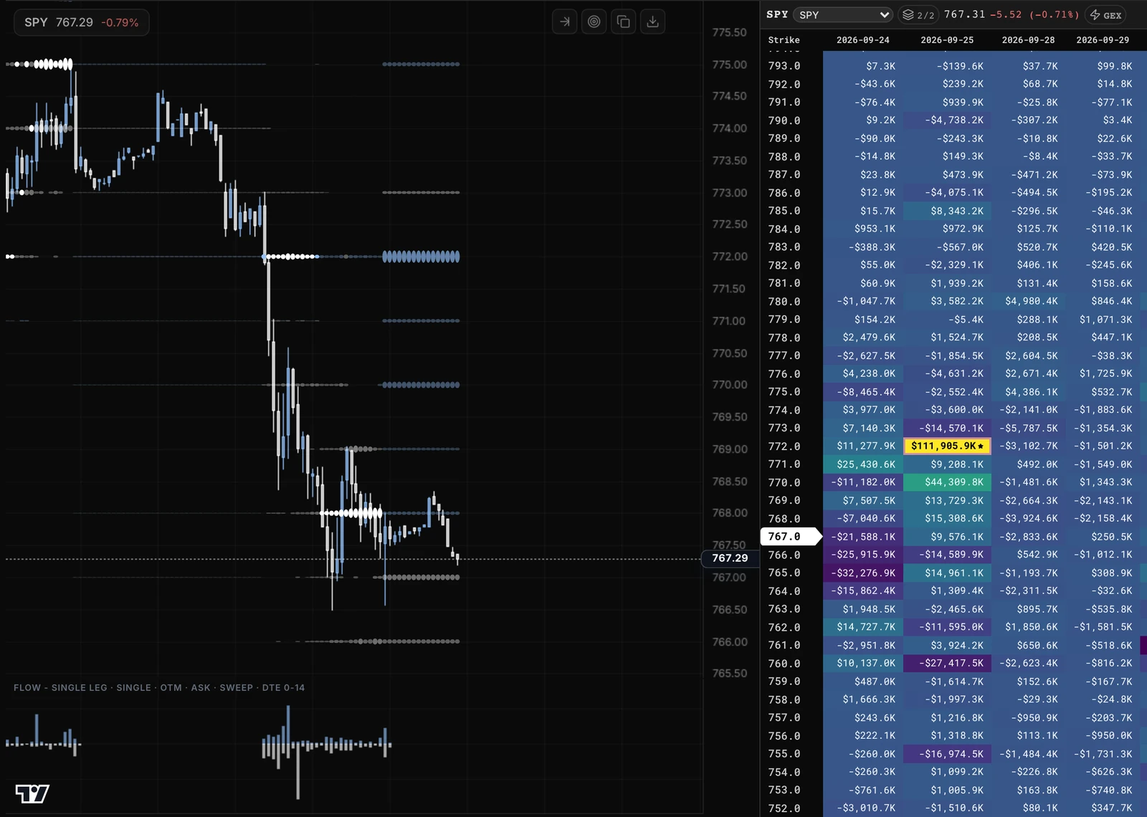Click the $8,343.2K cell at strike 785
Viewport: 1147px width, 817px height.
[x=947, y=211]
